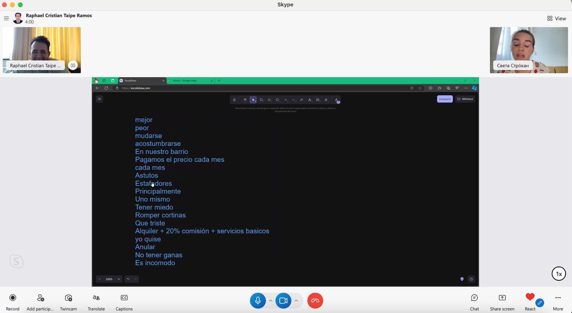
Task: Zoom out the Excalidraw canvas
Action: pos(99,279)
